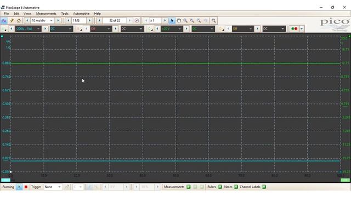Open the File menu
This screenshot has width=351, height=197.
tap(6, 14)
